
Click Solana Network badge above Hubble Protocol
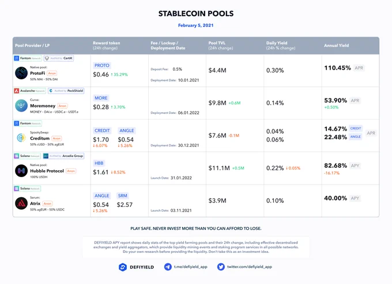click(27, 156)
